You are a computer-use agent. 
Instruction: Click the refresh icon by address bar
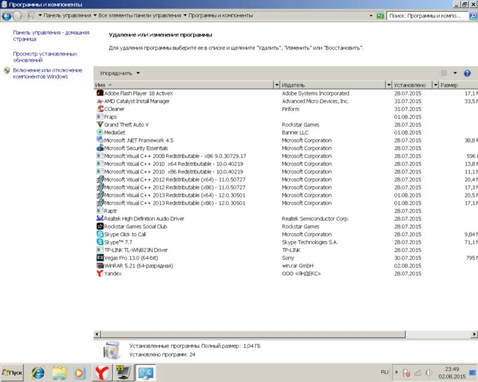tap(380, 16)
